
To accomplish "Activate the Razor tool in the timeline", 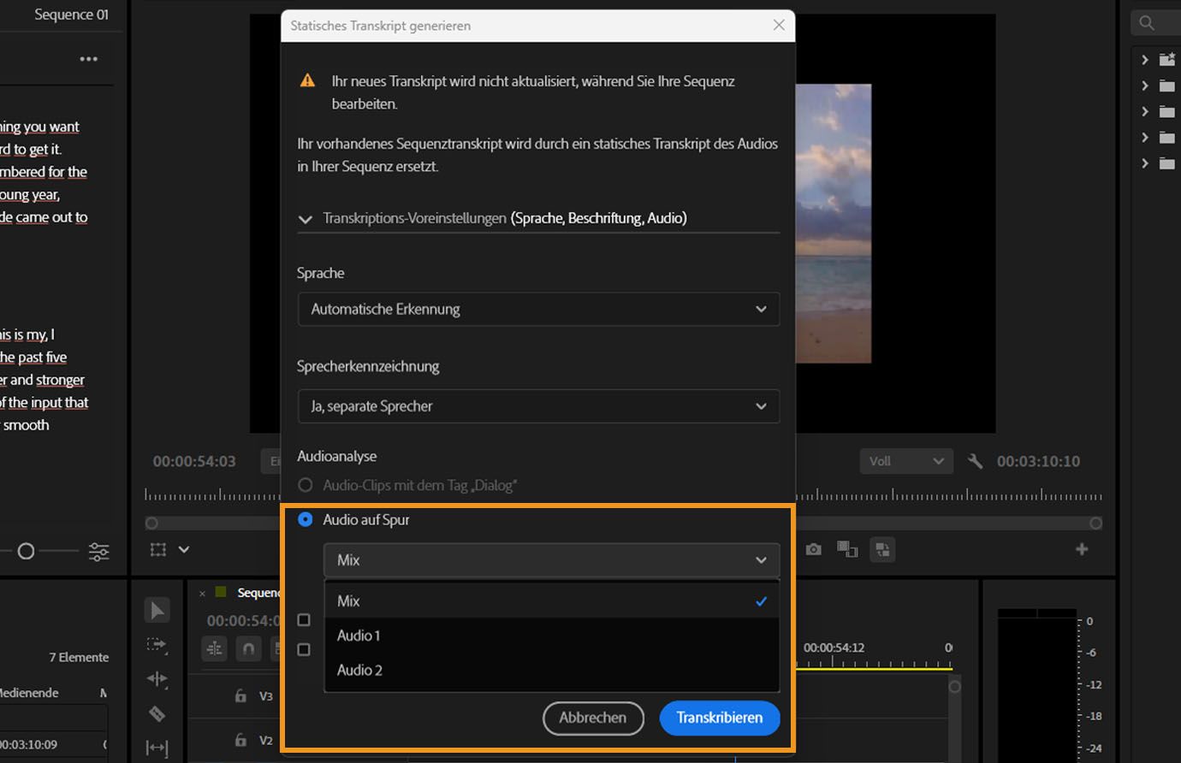I will (157, 713).
